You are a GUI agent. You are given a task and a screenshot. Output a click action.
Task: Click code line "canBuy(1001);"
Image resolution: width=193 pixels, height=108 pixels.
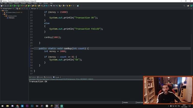(x=52, y=37)
